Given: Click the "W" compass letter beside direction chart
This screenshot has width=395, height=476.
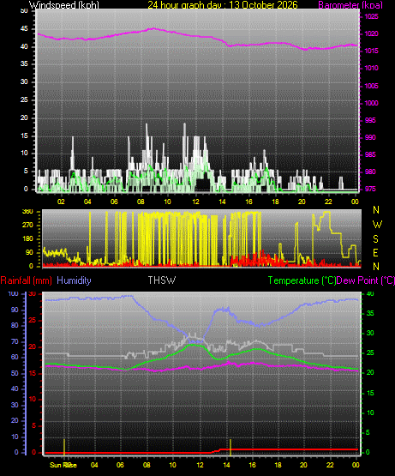Looking at the screenshot, I should pos(377,225).
